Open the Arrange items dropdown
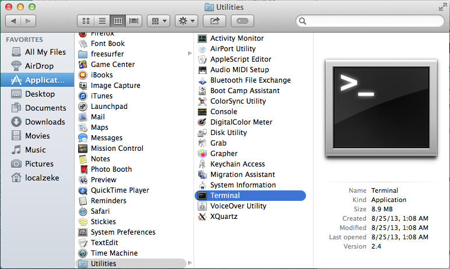The image size is (450, 269). 158,21
